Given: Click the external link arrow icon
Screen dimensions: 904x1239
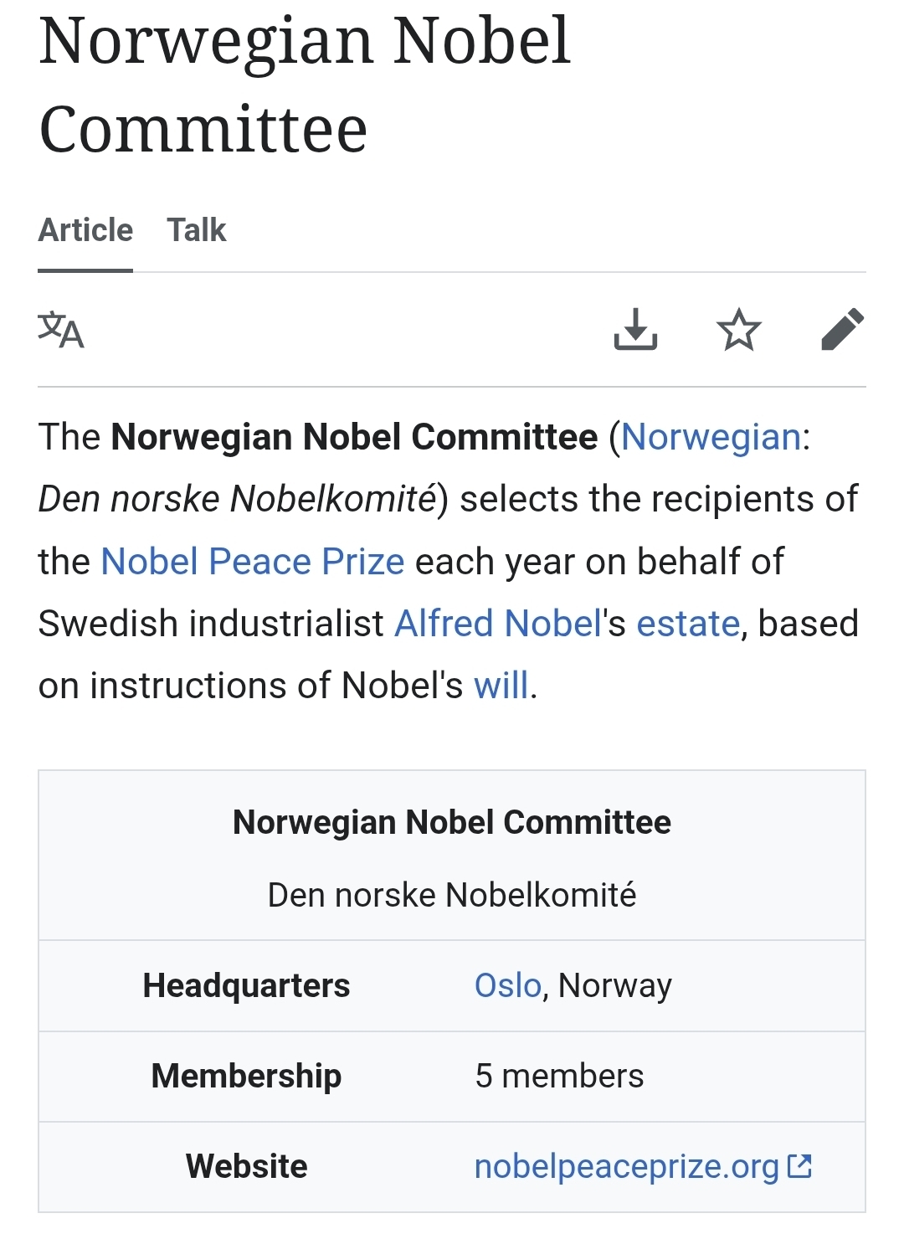Looking at the screenshot, I should (800, 1165).
